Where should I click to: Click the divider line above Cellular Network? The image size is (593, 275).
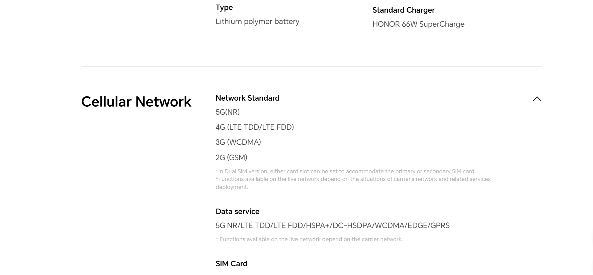(x=311, y=66)
